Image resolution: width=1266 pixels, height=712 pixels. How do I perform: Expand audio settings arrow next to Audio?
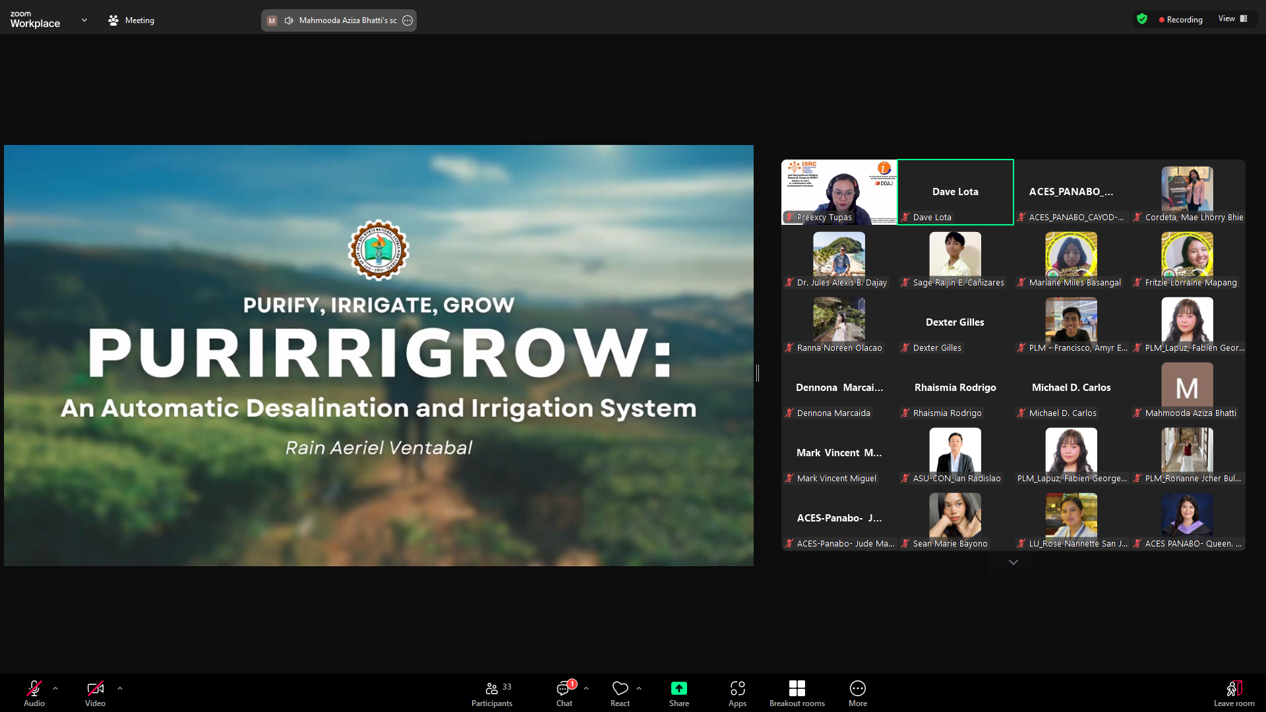pyautogui.click(x=55, y=688)
